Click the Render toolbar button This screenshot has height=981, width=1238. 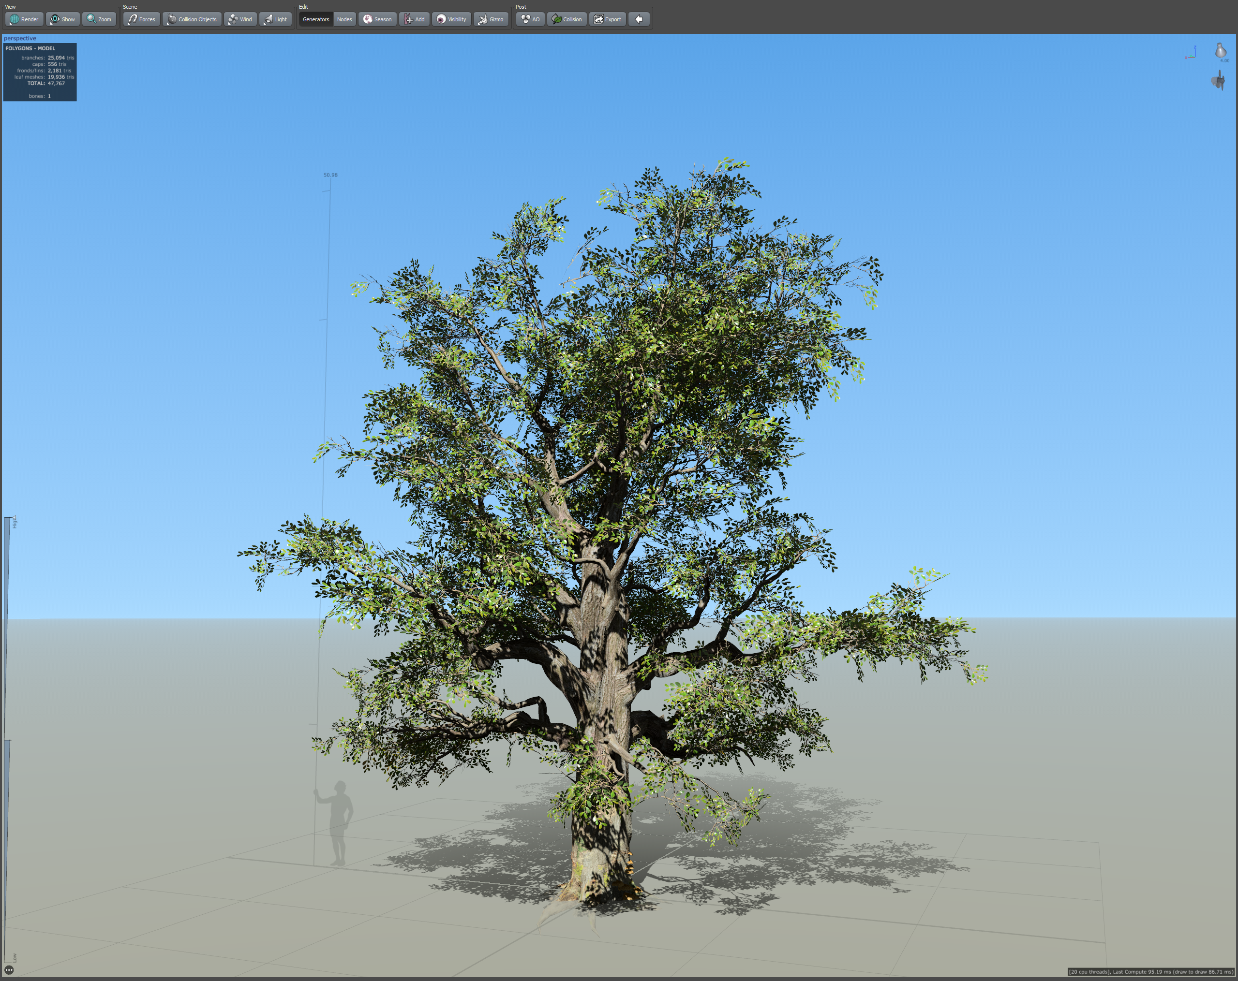point(24,19)
